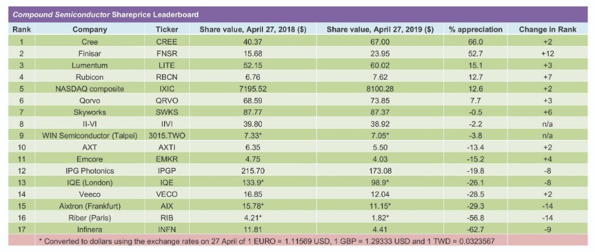The image size is (595, 252).
Task: Click IPG Photonics 215.70 value
Action: click(253, 171)
